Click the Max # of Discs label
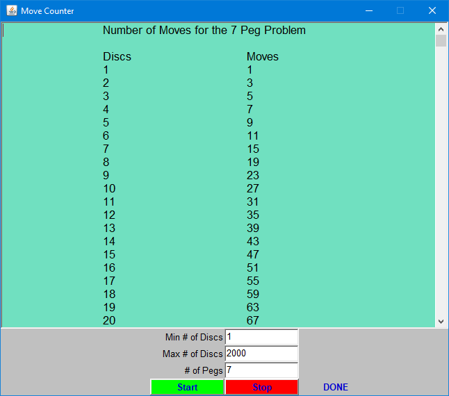 [x=193, y=354]
